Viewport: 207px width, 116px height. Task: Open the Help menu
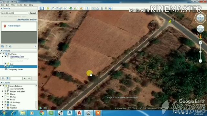click(x=31, y=5)
